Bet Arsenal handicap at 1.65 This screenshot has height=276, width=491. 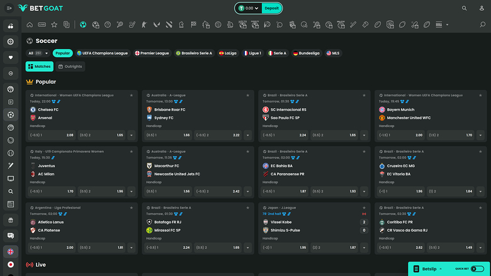coord(101,135)
